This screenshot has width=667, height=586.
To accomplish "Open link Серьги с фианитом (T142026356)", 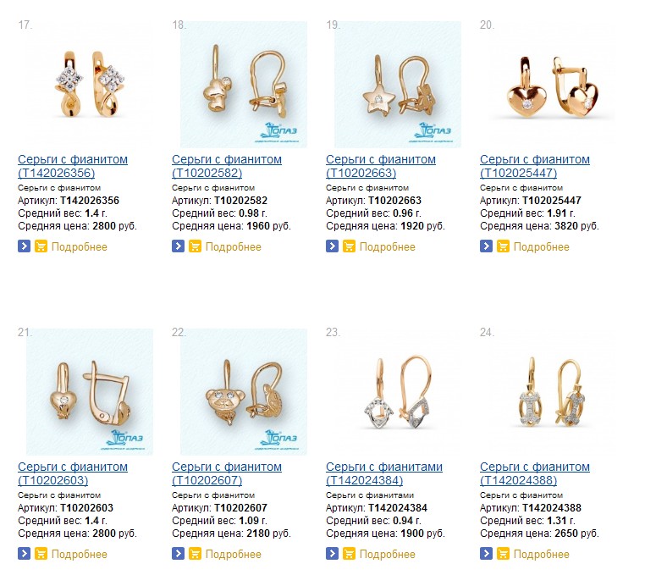I will click(73, 166).
